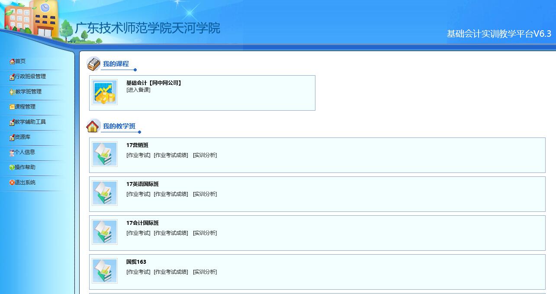Open 首页 in the sidebar
This screenshot has height=294, width=556.
(20, 61)
